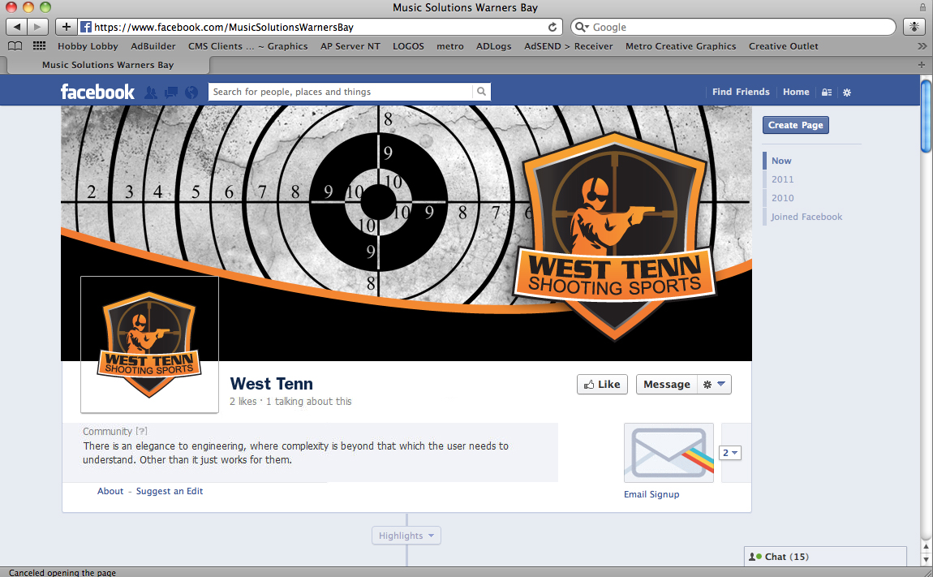Open the page gear actions dropdown
The image size is (933, 577).
point(714,384)
